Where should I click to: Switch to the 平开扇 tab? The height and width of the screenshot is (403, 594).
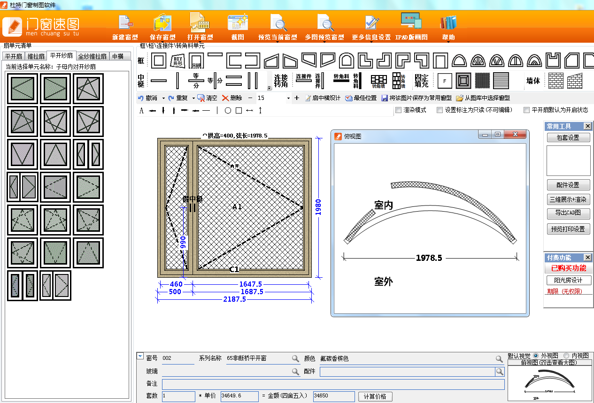coord(14,56)
